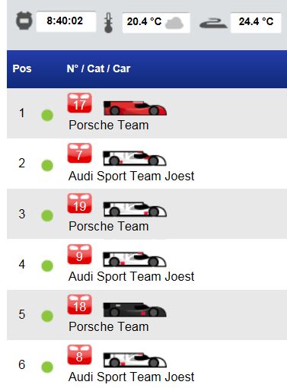Click the black Porsche number 18 car image

pos(135,310)
